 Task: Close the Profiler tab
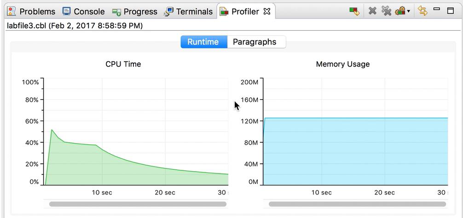point(266,11)
